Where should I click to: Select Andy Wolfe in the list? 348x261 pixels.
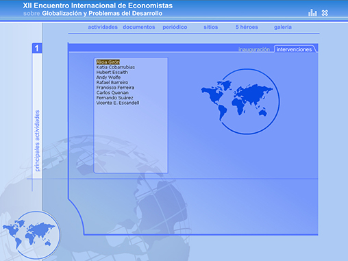[x=108, y=77]
